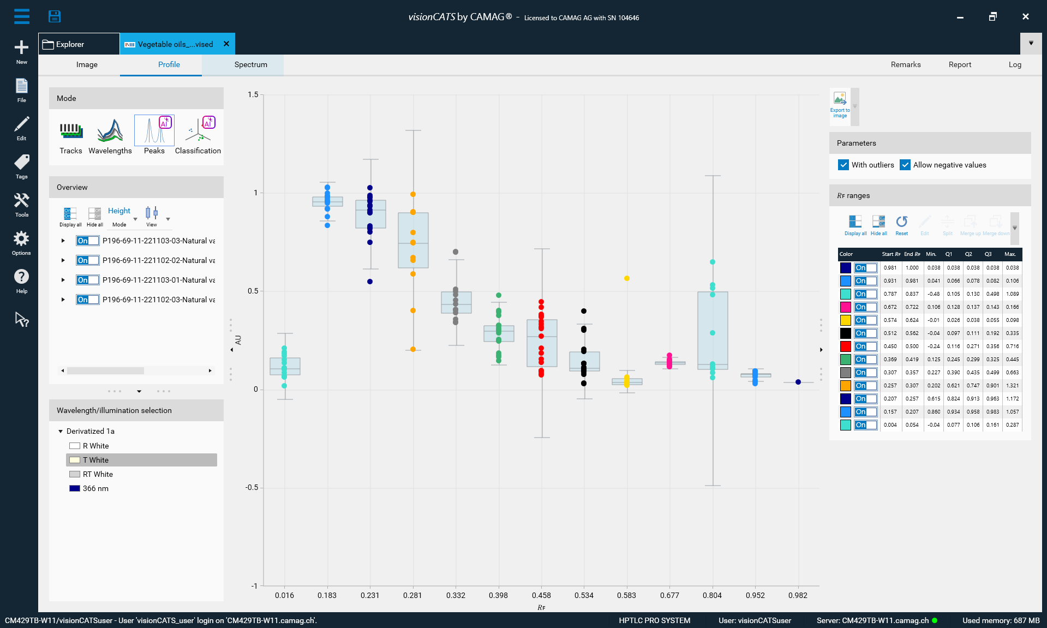This screenshot has width=1047, height=628.
Task: Switch to the Spectrum tab
Action: pos(250,64)
